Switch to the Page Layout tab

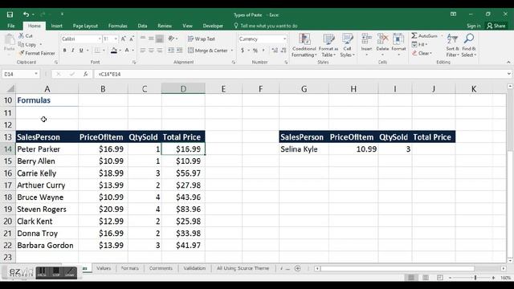click(x=85, y=26)
